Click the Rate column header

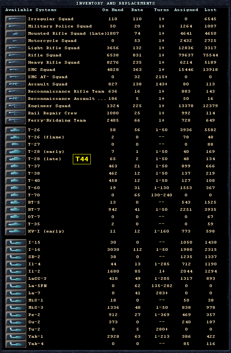(137, 10)
